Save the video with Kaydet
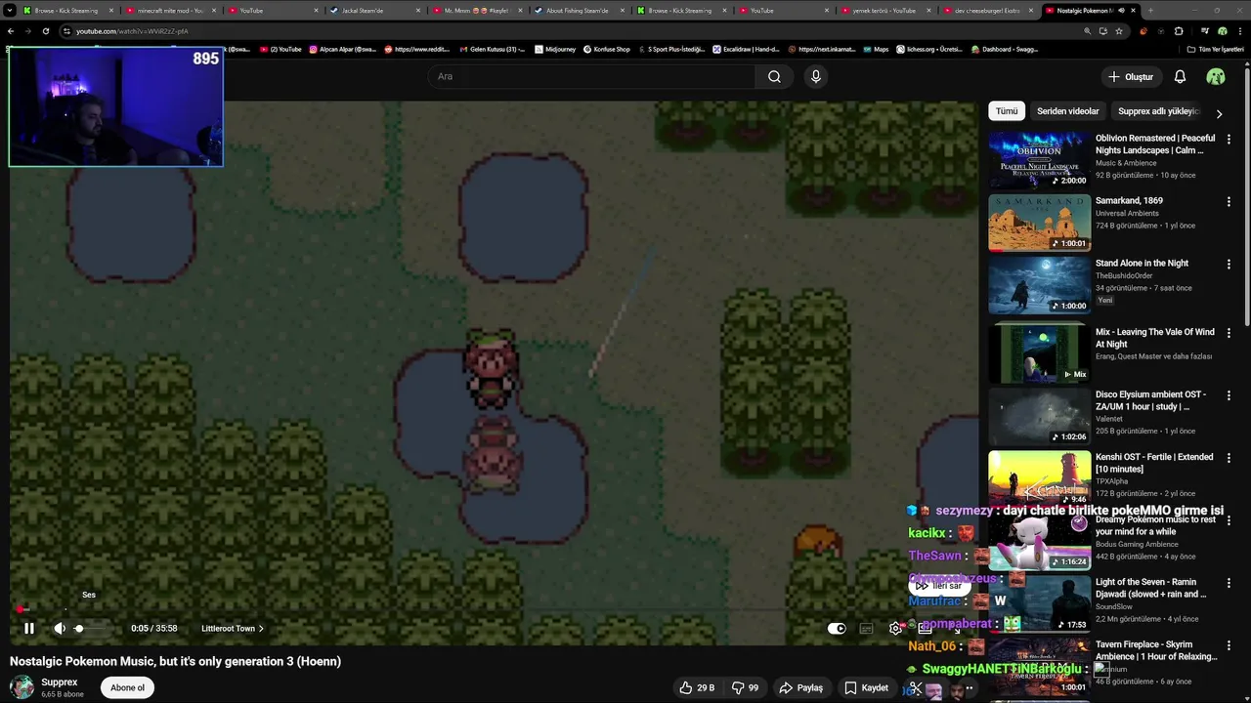The image size is (1251, 703). (x=866, y=687)
